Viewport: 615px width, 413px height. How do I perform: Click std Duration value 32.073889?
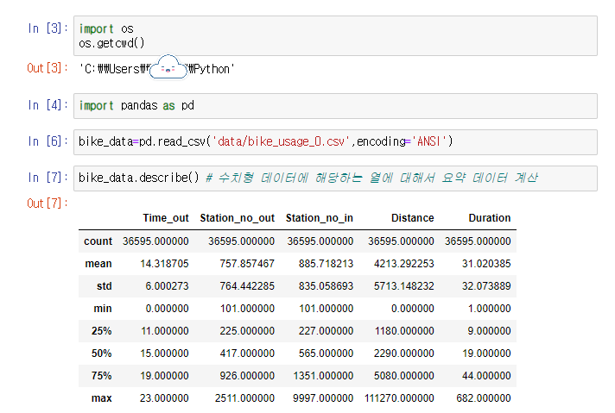pos(486,286)
